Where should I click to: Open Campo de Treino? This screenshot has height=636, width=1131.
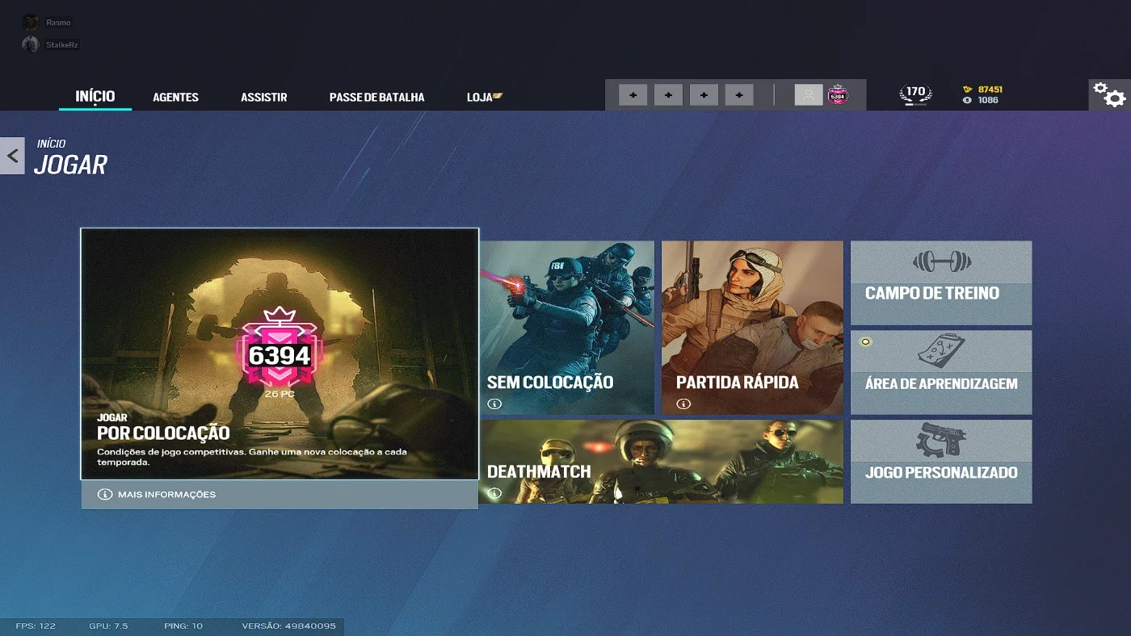[941, 282]
